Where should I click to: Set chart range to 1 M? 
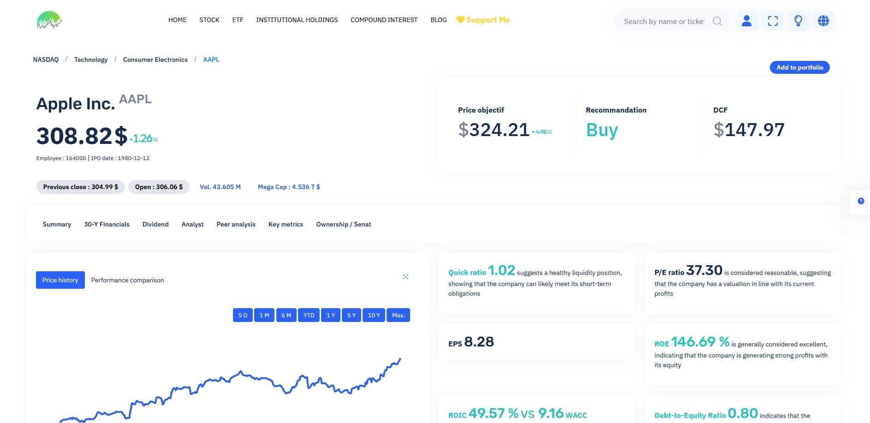click(x=264, y=315)
